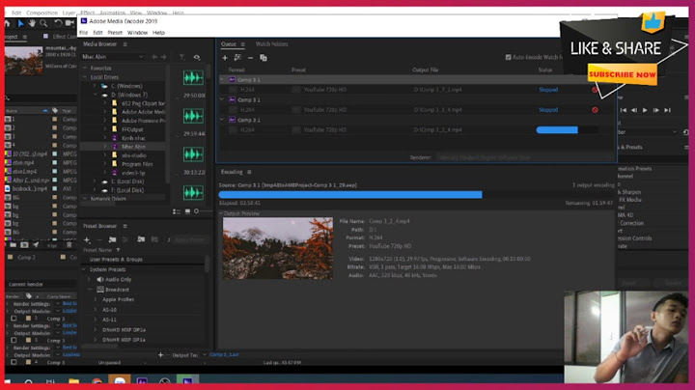Open Add Output icon in Queue toolbar
This screenshot has height=390, width=695.
(x=237, y=58)
